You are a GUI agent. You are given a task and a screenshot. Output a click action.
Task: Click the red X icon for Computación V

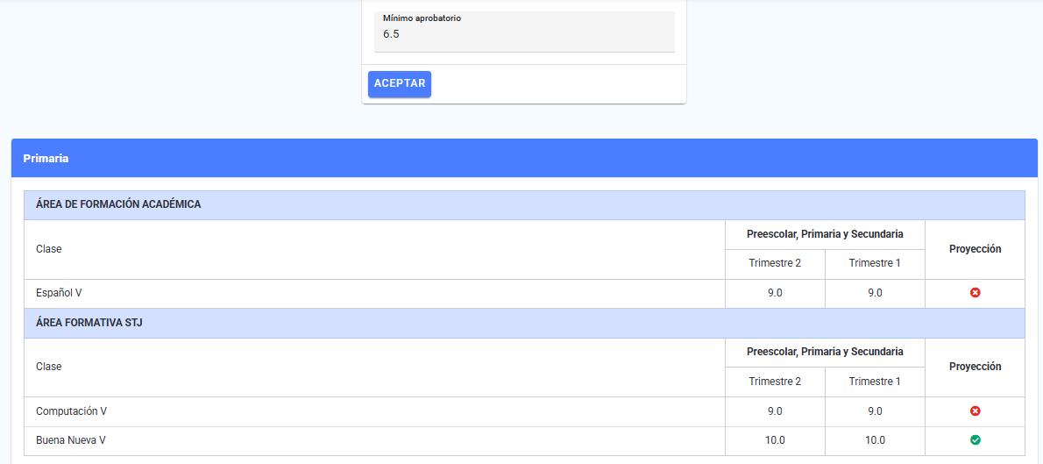click(x=975, y=411)
